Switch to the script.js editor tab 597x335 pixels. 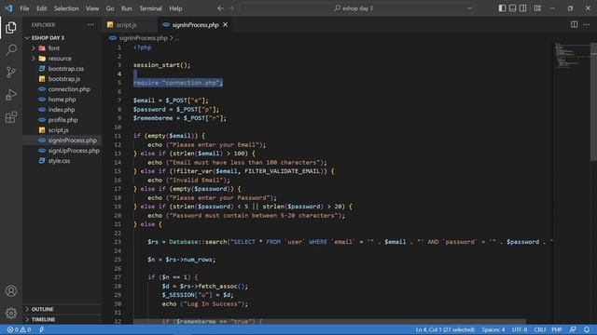(127, 25)
